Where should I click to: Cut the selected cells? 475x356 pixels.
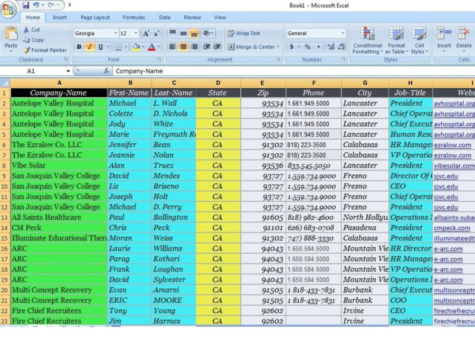[x=32, y=29]
